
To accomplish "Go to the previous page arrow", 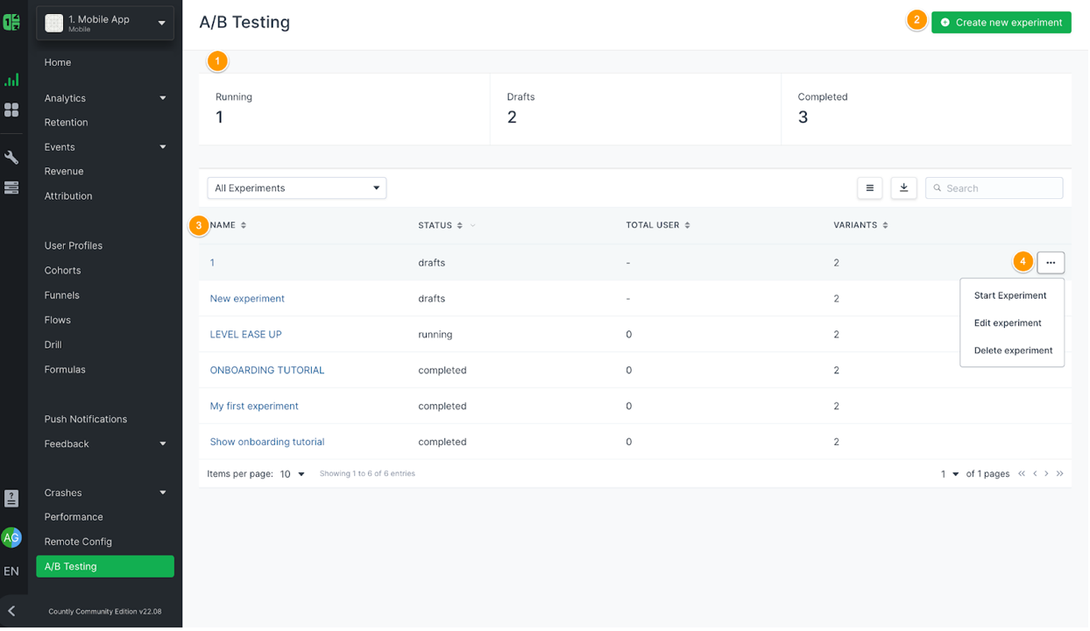I will 1036,474.
